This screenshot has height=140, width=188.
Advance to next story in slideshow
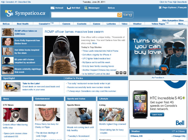125,73
